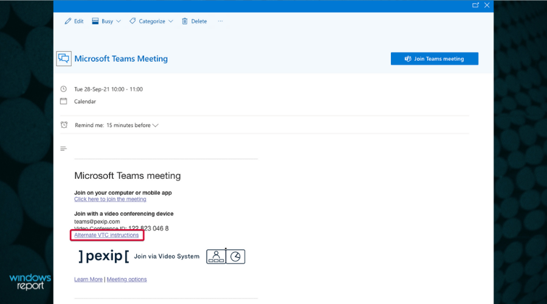The width and height of the screenshot is (547, 304).
Task: Open the Categorize dropdown
Action: point(151,21)
